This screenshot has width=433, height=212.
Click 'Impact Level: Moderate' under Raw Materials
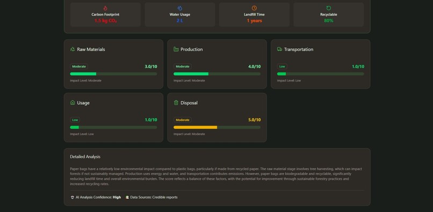pos(85,81)
